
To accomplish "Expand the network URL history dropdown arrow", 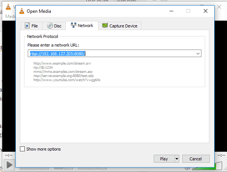I will tap(198, 54).
